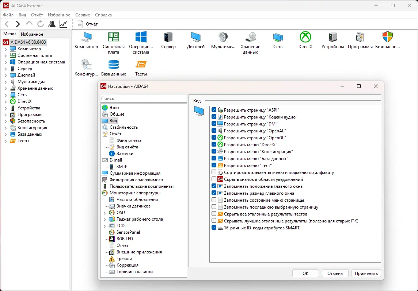Open the Устройства large icon
The height and width of the screenshot is (291, 418).
[333, 40]
